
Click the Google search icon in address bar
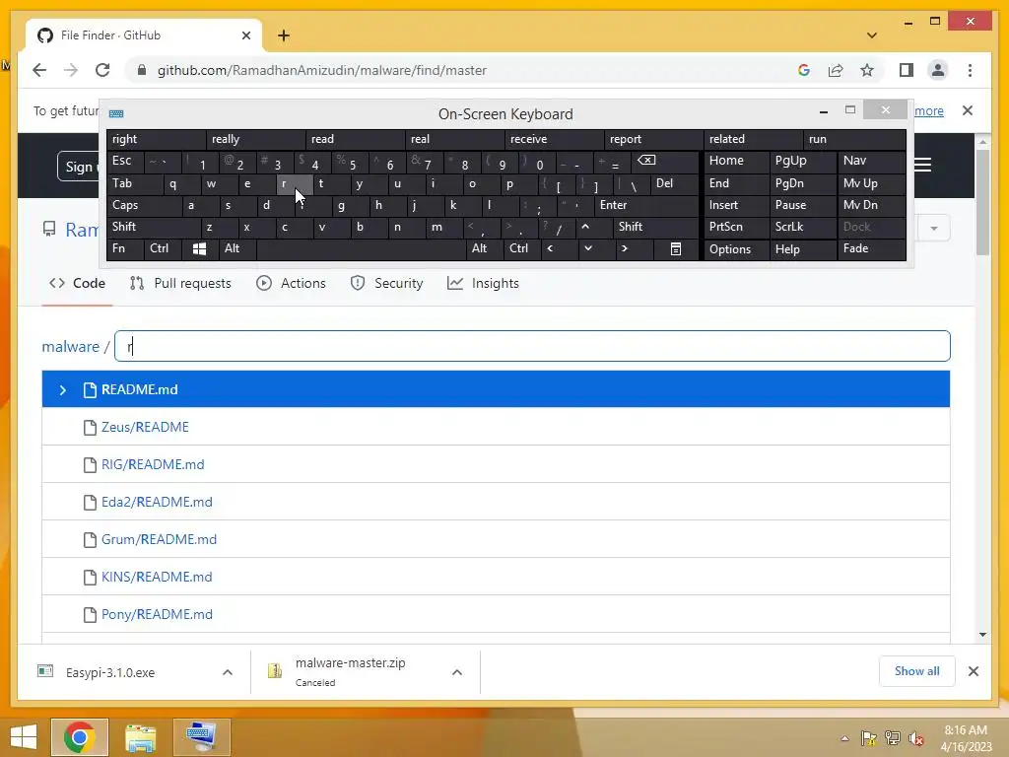[x=804, y=70]
